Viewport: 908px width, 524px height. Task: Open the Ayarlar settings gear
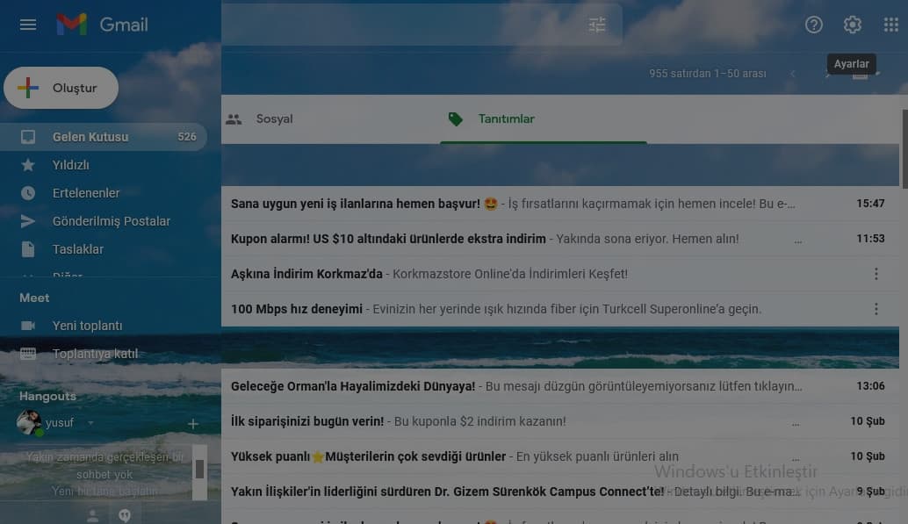pyautogui.click(x=852, y=25)
